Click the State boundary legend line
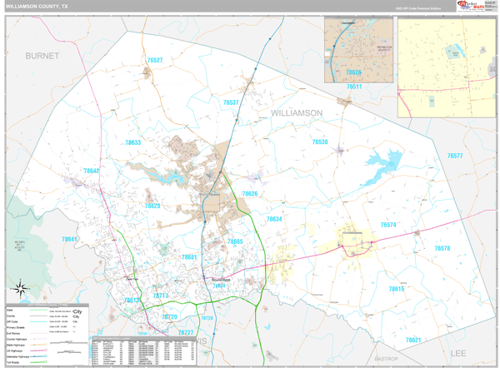Image resolution: width=500 pixels, height=368 pixels. click(38, 311)
